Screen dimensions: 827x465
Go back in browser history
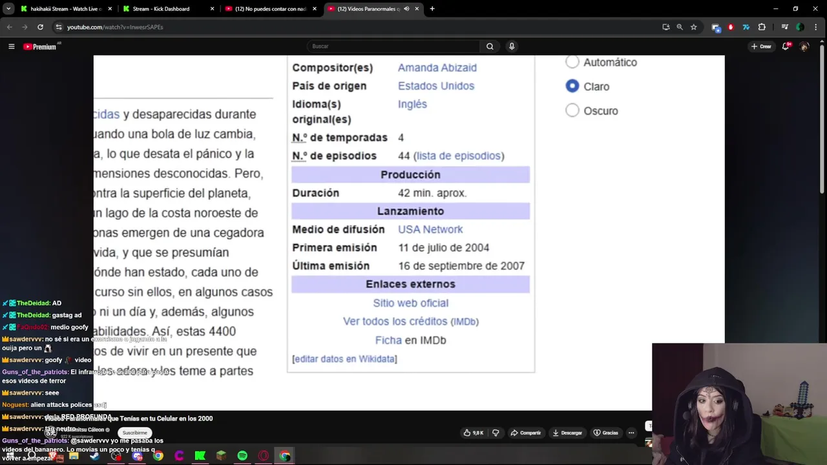pos(9,27)
